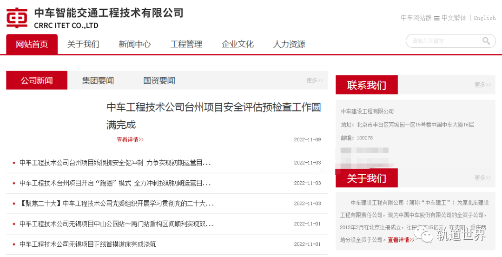The width and height of the screenshot is (502, 257).
Task: Click 查看详情>> in 关于我们 panel
Action: [401, 240]
